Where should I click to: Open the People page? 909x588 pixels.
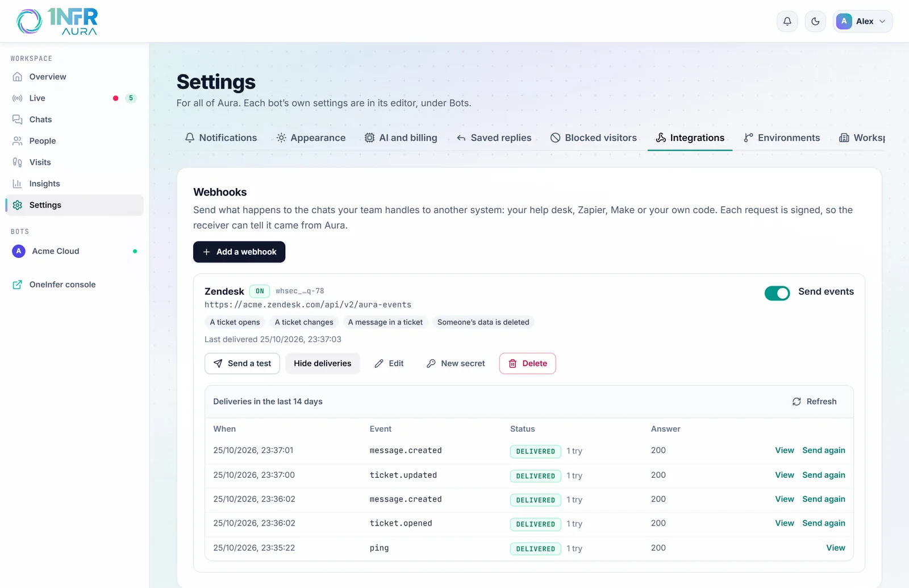click(x=74, y=141)
